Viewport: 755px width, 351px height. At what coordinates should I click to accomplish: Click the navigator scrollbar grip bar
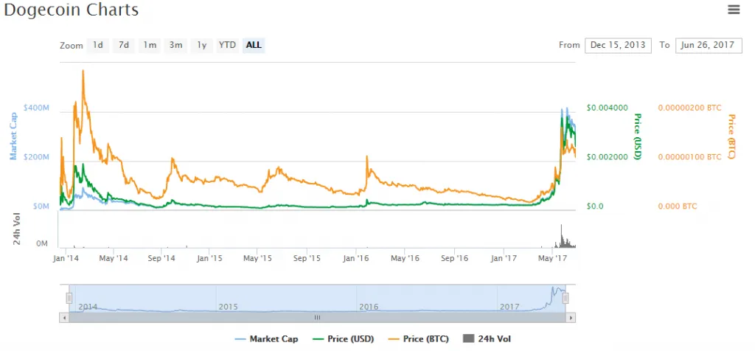[x=317, y=318]
